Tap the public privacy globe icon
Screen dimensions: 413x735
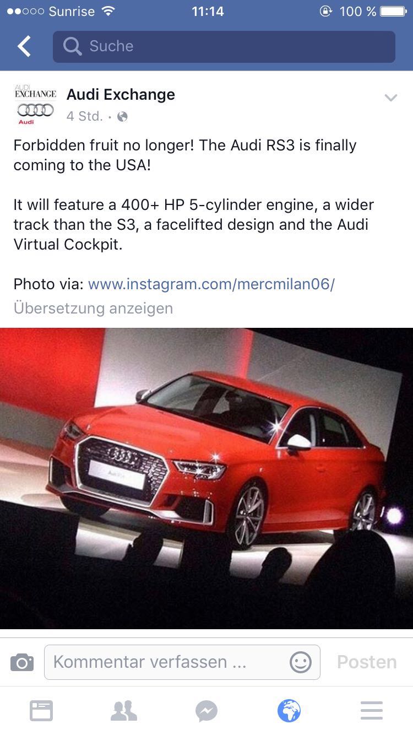122,117
